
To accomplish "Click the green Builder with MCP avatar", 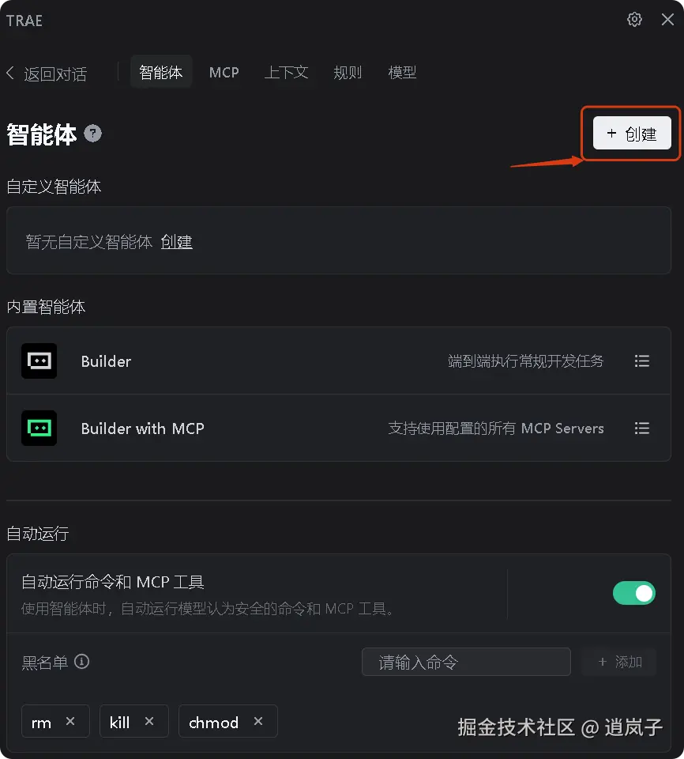I will [x=39, y=429].
